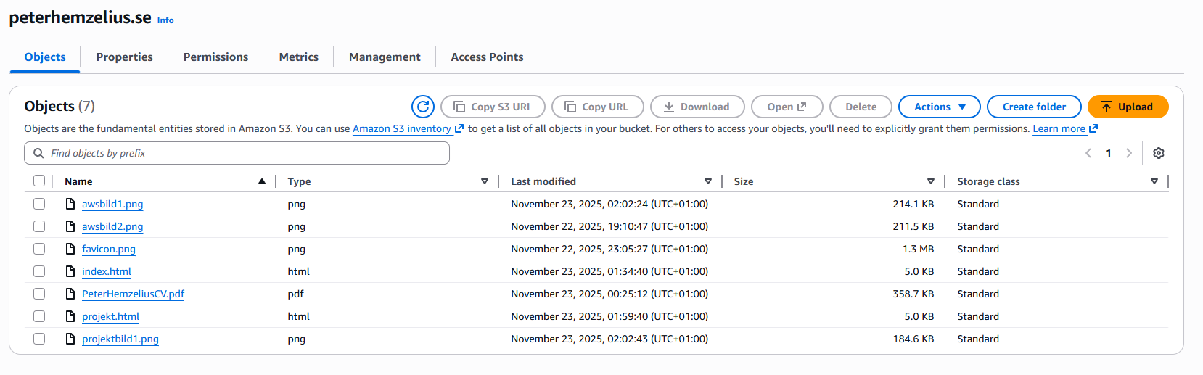Open the Amazon S3 inventory link
This screenshot has width=1203, height=375.
402,129
